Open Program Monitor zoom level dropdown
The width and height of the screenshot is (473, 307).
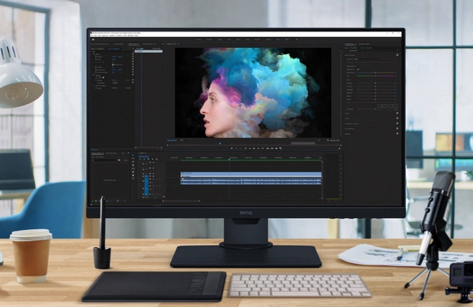[182, 140]
